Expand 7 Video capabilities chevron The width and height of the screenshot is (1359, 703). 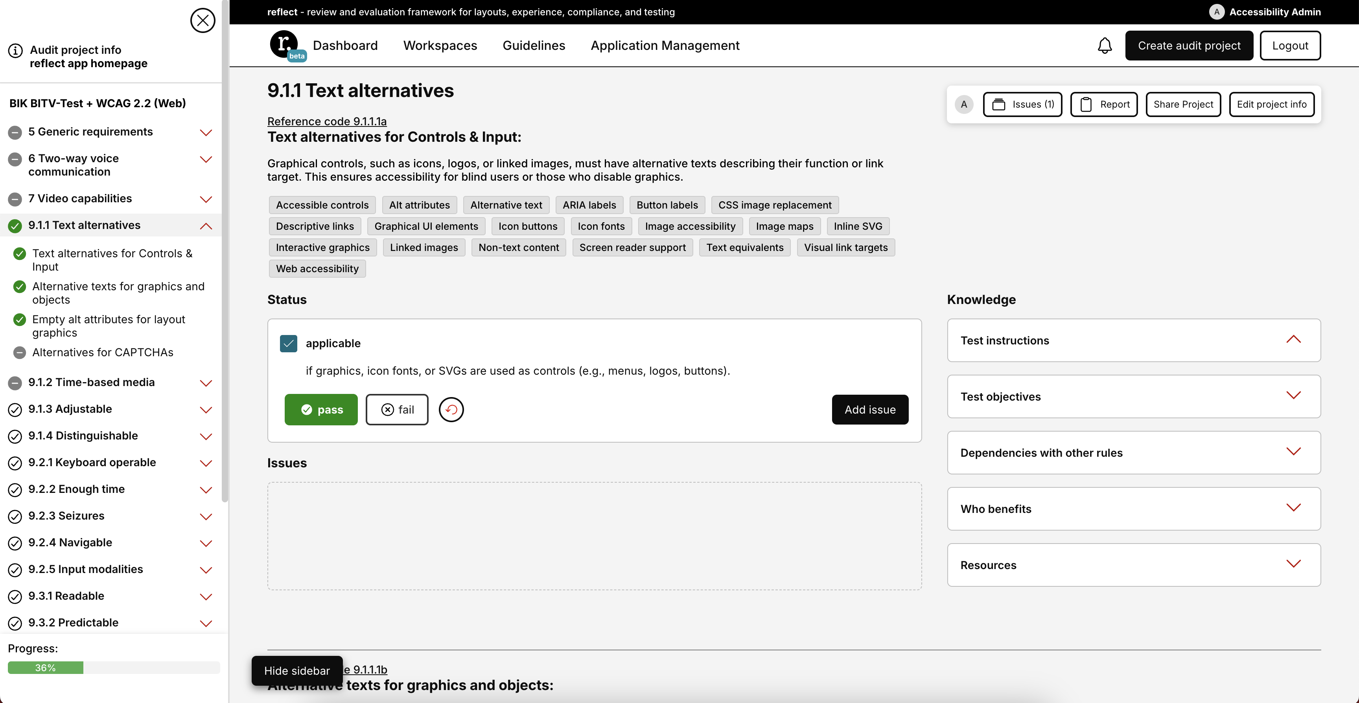[x=206, y=199]
